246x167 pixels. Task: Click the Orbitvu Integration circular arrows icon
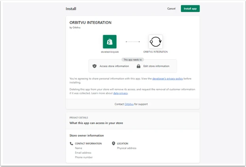(156, 42)
